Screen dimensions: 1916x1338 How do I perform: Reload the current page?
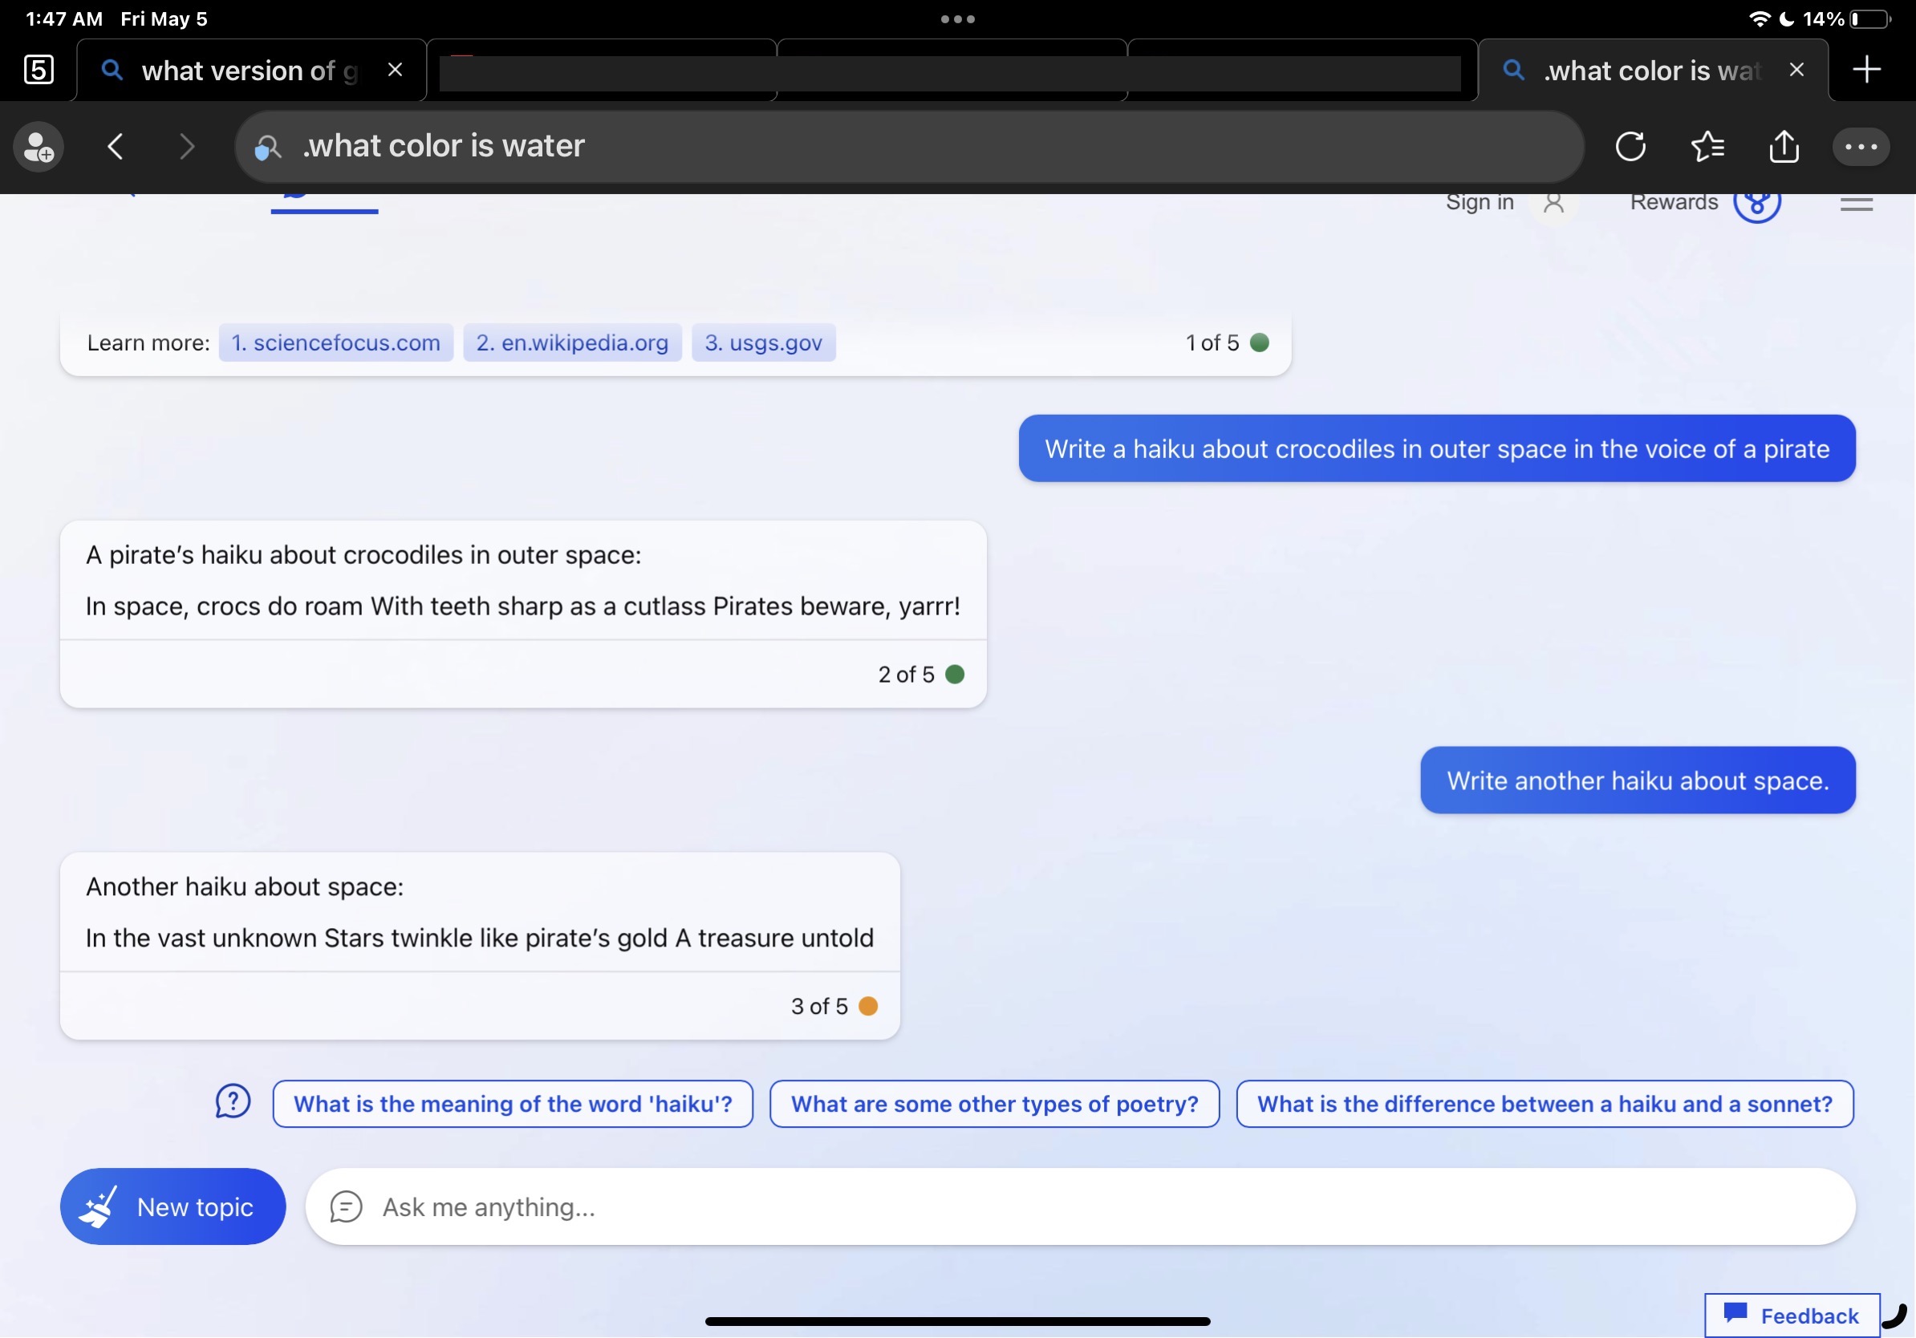point(1631,146)
